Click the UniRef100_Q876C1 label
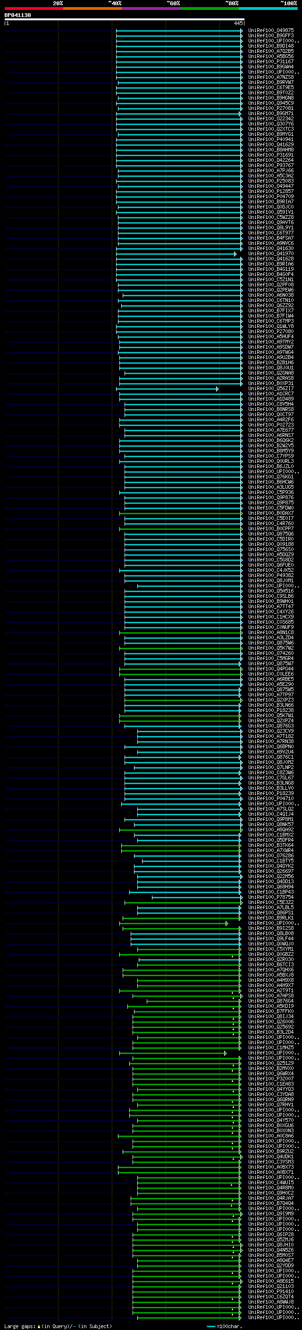 pyautogui.click(x=271, y=757)
